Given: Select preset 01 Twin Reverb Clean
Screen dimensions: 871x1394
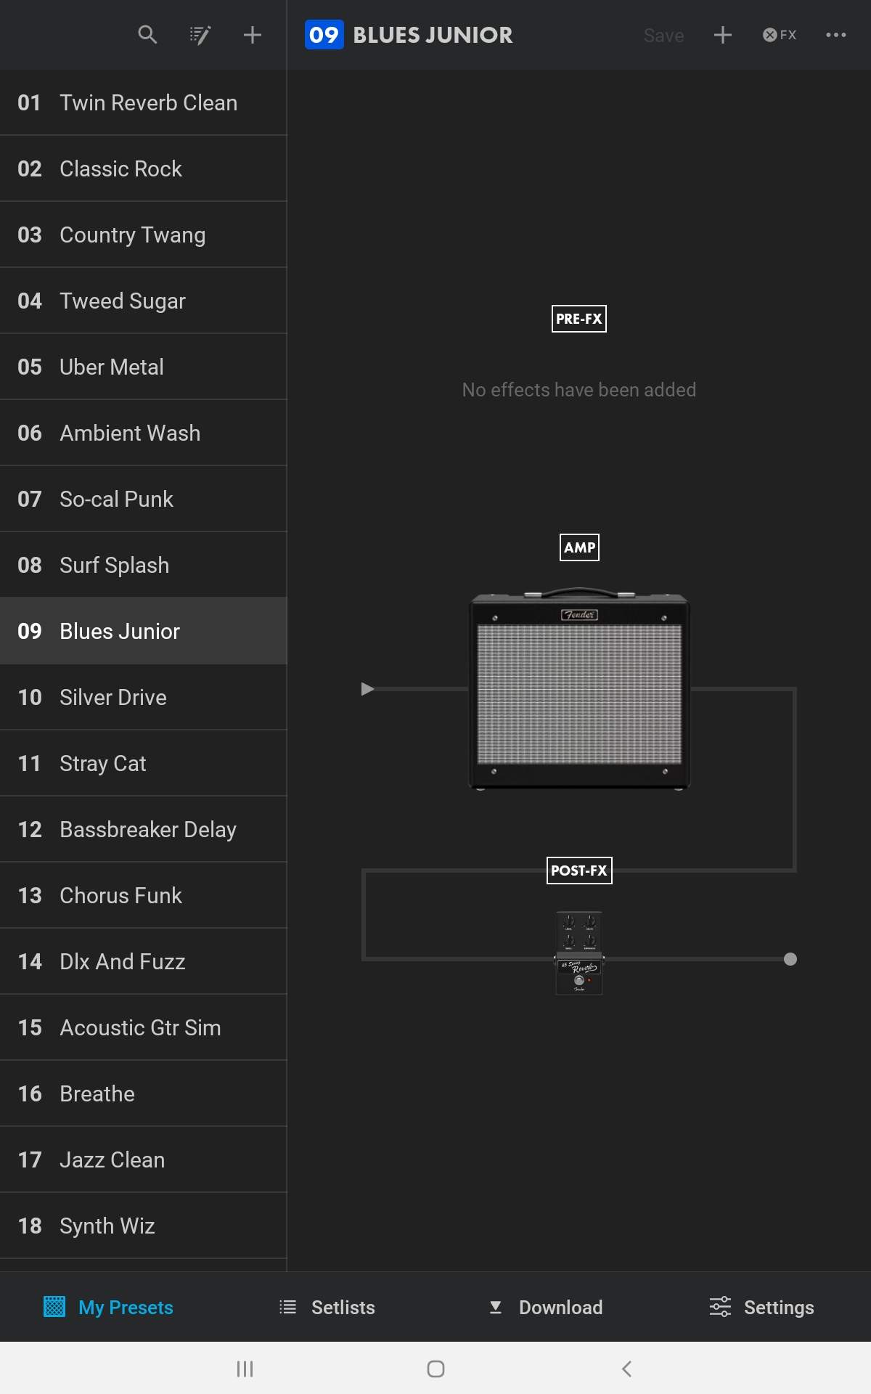Looking at the screenshot, I should 143,102.
